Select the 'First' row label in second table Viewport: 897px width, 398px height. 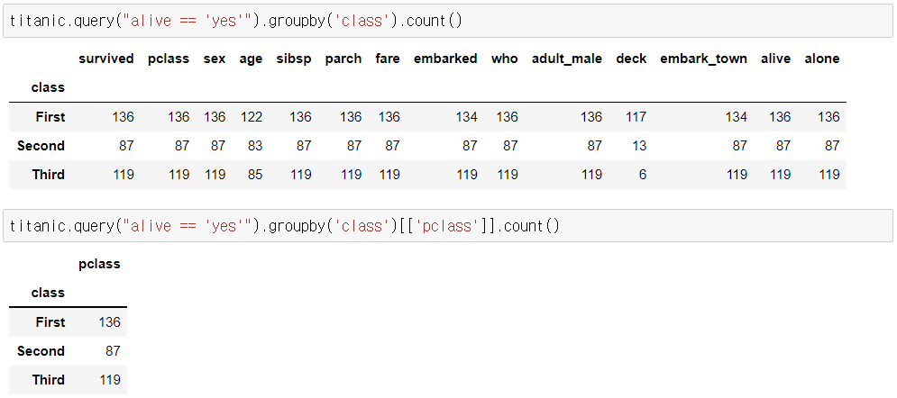[x=50, y=322]
